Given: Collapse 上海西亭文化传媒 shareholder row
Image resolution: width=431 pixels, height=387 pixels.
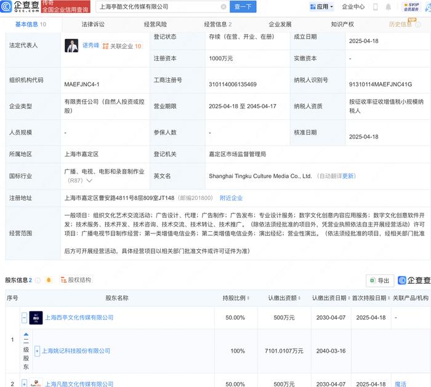Looking at the screenshot, I should (24, 318).
